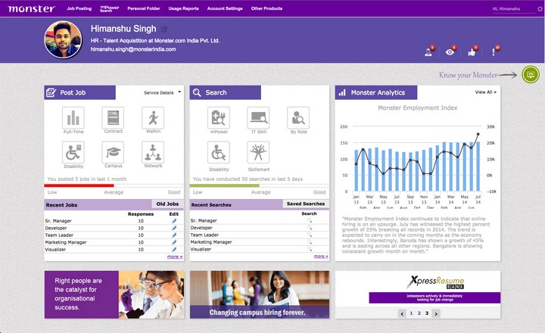Viewport: 545px width, 333px height.
Task: Select the Campus hiring icon
Action: click(x=113, y=152)
